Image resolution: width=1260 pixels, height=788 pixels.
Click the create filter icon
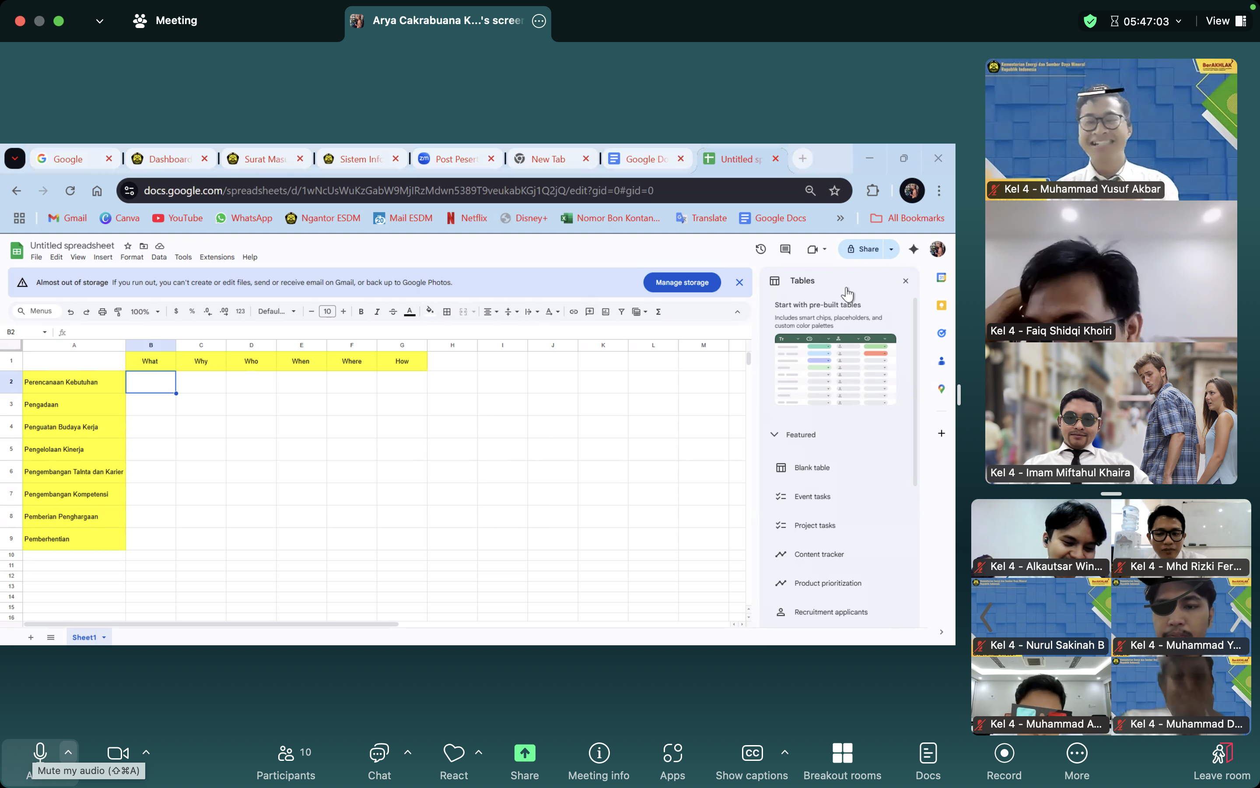[x=621, y=311]
